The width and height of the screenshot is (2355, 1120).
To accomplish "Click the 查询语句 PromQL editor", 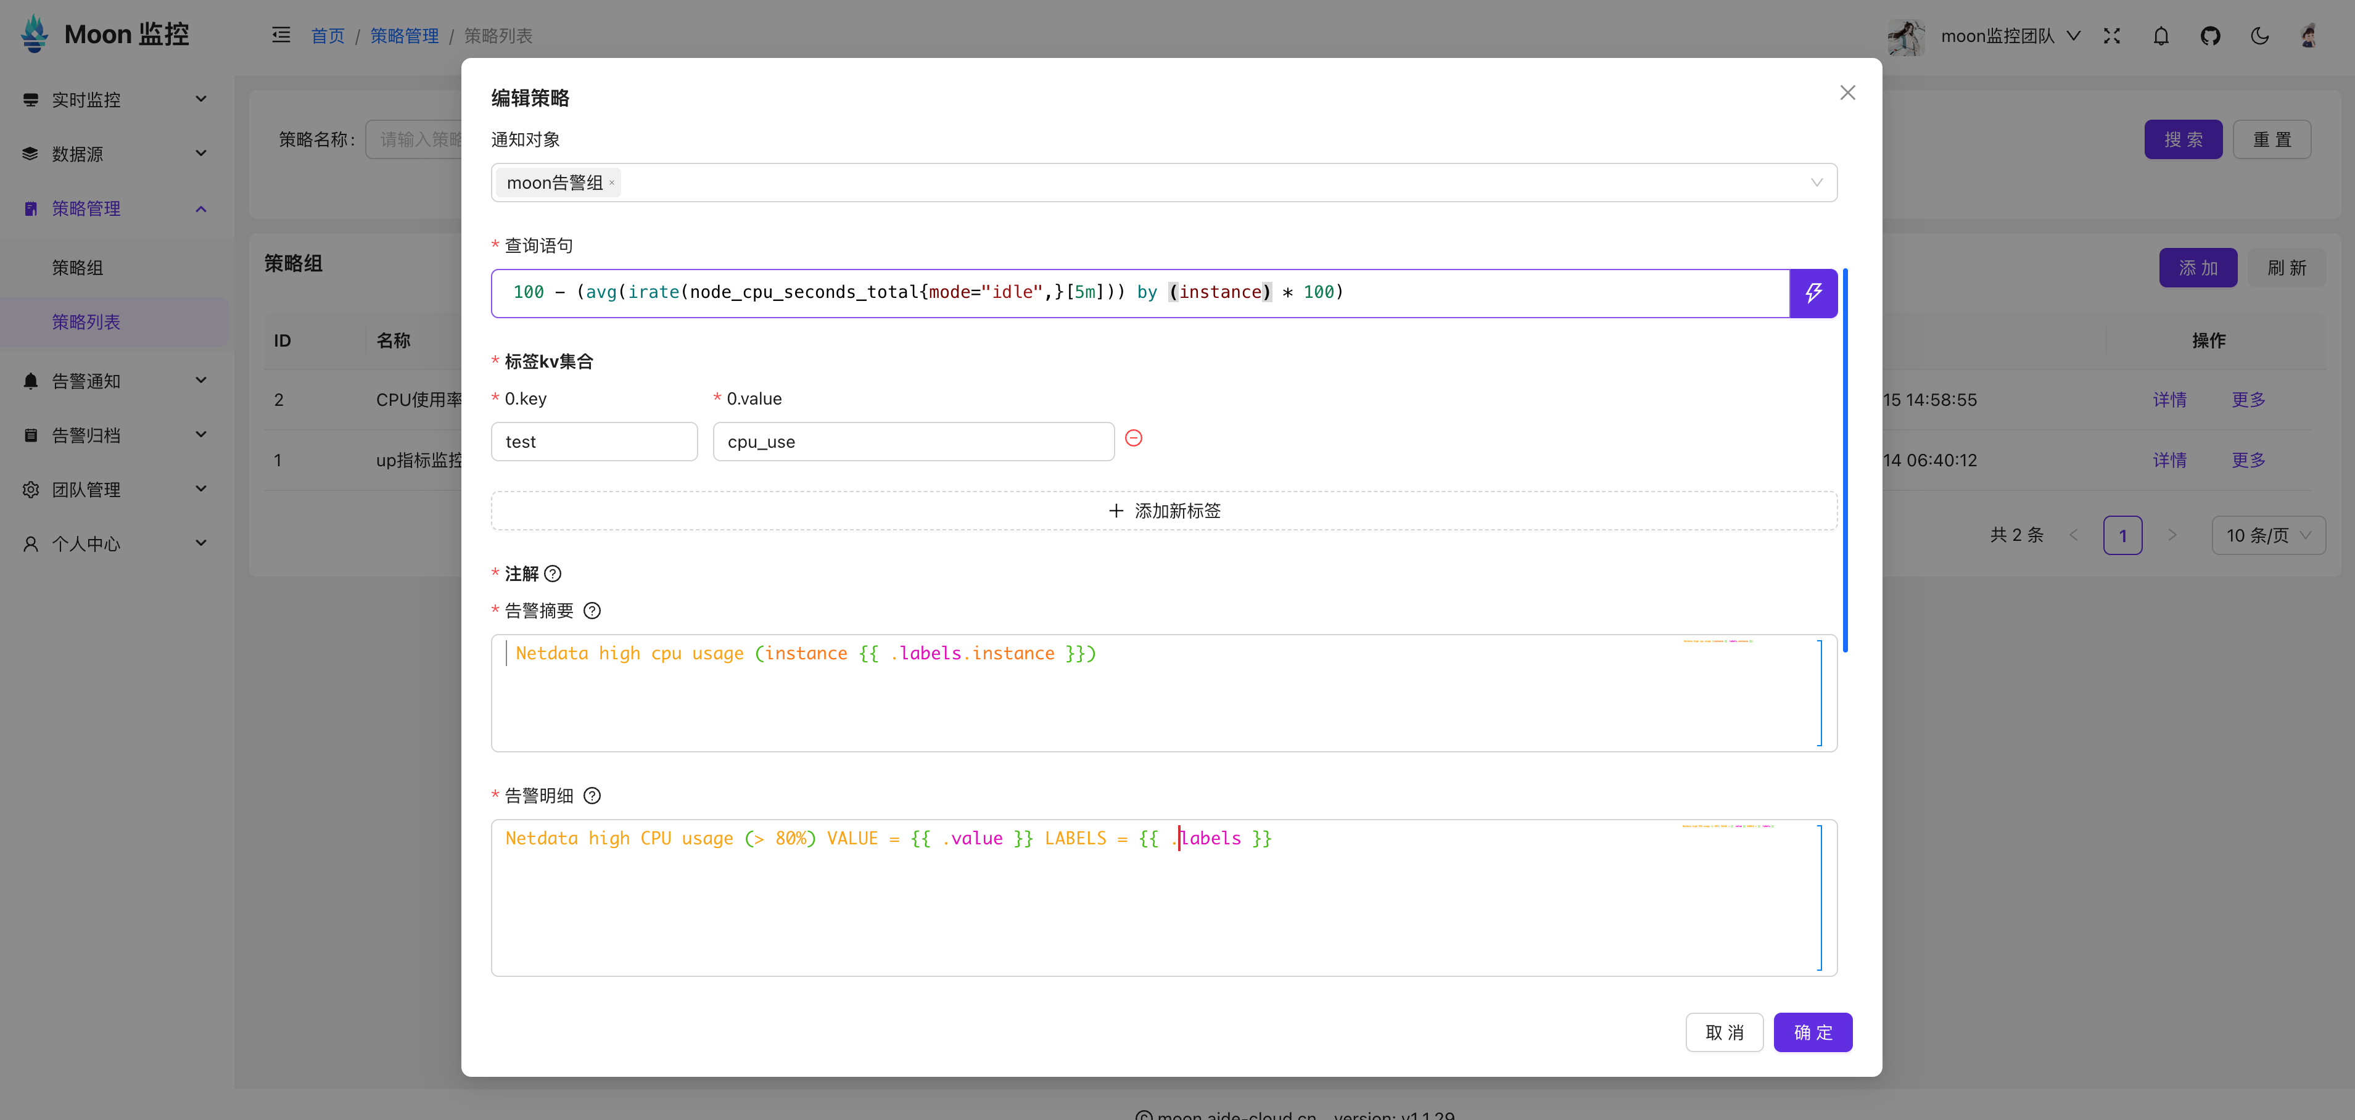I will click(x=1140, y=292).
